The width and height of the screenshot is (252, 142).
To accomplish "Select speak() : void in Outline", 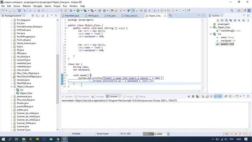I will (227, 44).
